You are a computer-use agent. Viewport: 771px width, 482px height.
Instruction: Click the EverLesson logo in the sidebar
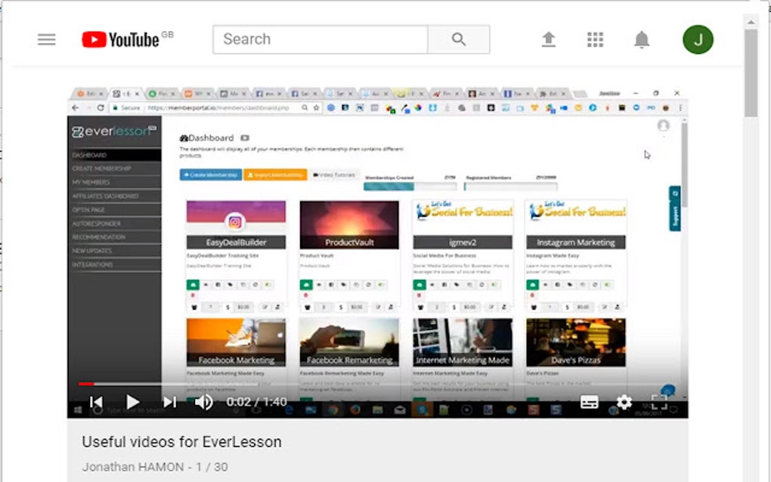click(x=114, y=131)
